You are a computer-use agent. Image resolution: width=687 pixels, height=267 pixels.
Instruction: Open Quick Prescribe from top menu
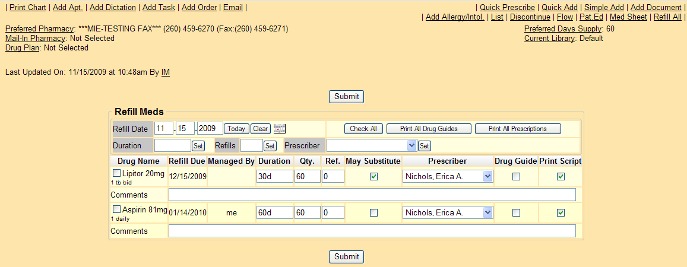click(x=507, y=8)
